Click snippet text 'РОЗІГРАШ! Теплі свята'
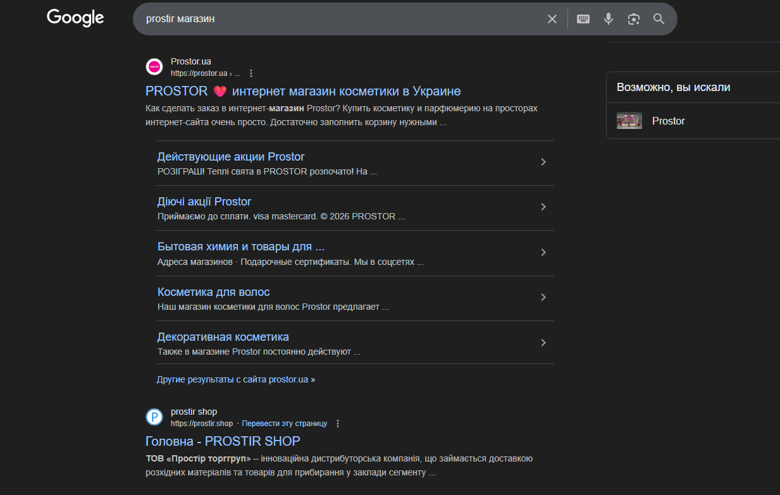780x495 pixels. click(x=267, y=171)
